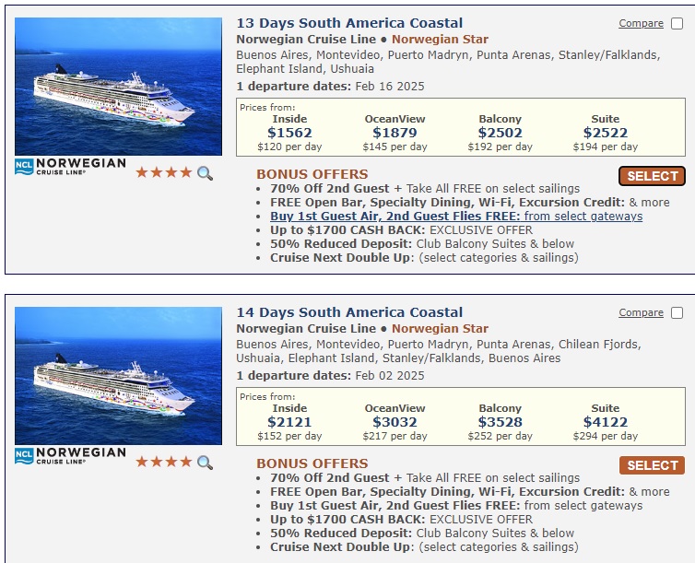Open ship photo of 13 Days cruise
The image size is (695, 563).
[118, 87]
